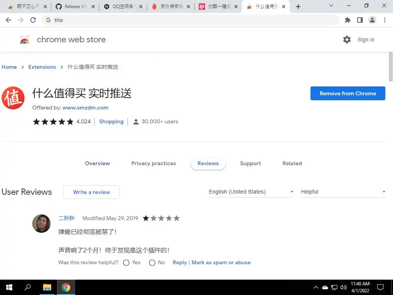Go to Home breadcrumb
393x295 pixels.
9,67
